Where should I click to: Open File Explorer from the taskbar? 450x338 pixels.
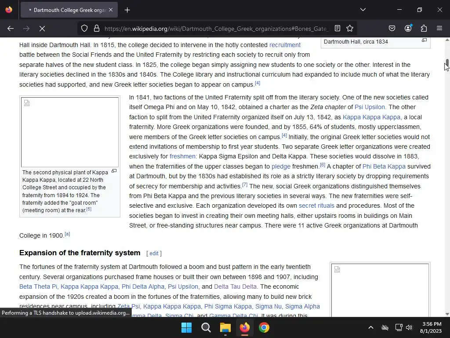pos(225,327)
